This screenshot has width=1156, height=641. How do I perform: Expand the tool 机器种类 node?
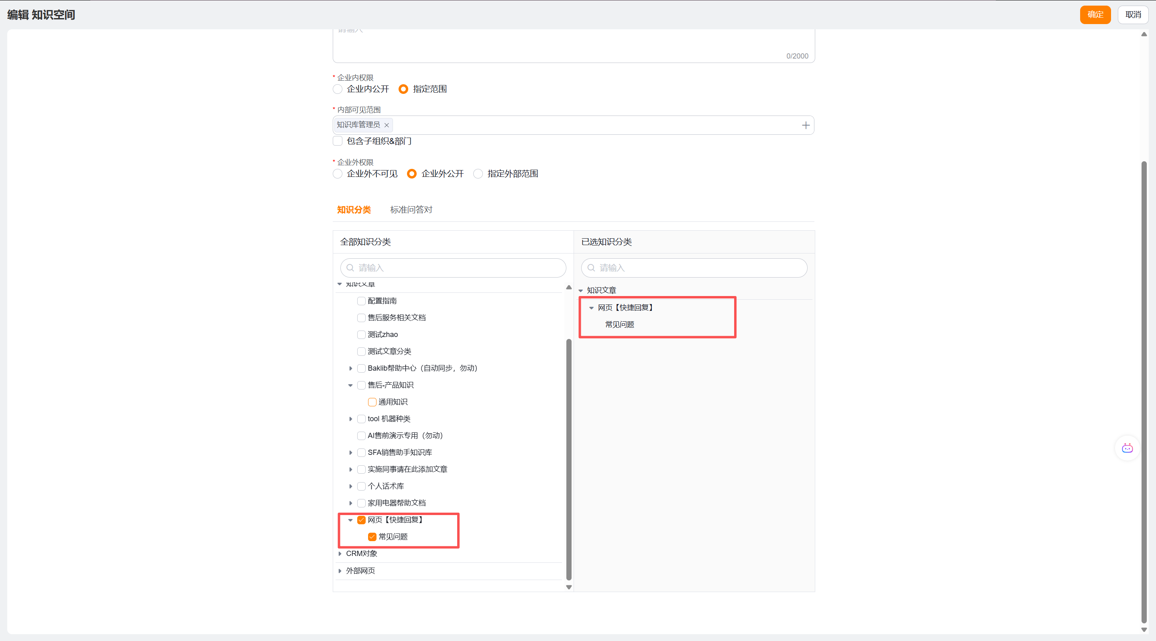350,419
